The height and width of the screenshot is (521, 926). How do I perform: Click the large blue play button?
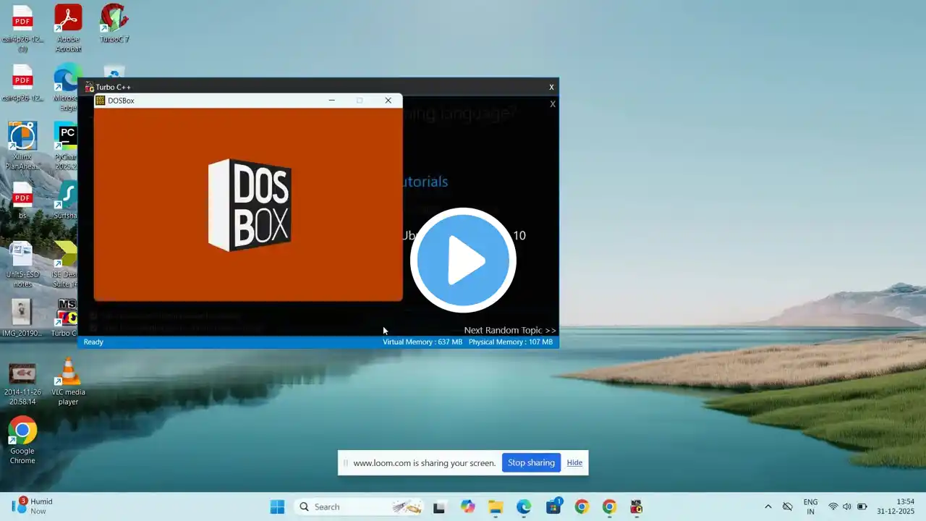[x=463, y=260]
